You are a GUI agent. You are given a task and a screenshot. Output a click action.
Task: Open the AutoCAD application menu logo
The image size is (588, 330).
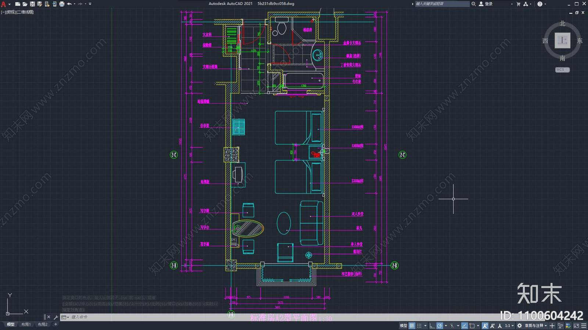pyautogui.click(x=3, y=4)
